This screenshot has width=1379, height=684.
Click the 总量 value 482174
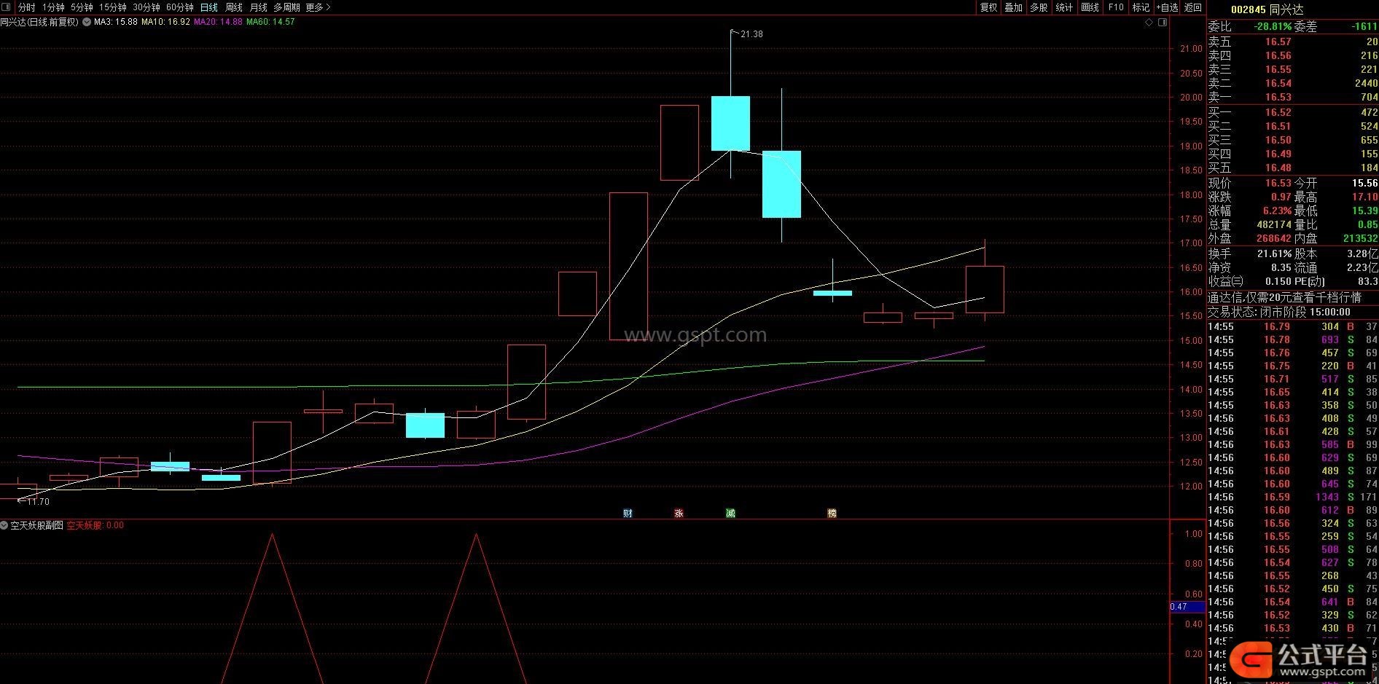click(x=1274, y=224)
